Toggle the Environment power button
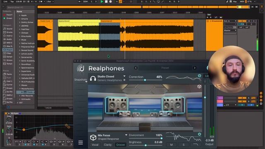This screenshot has height=149, width=265. point(200,134)
